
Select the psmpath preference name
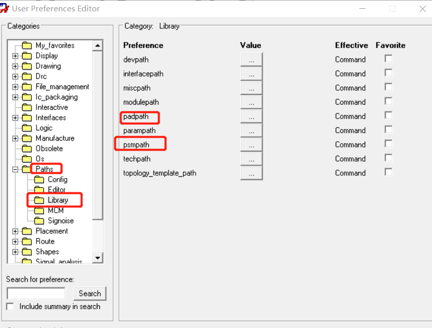[136, 145]
